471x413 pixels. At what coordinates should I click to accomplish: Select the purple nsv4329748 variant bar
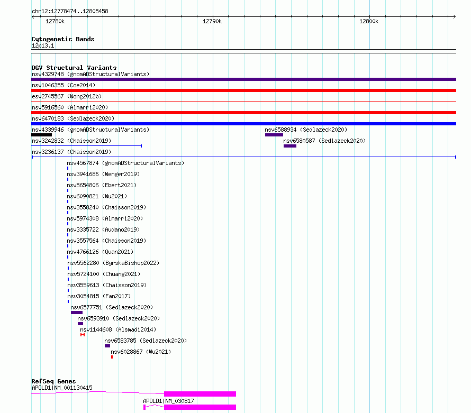(243, 79)
